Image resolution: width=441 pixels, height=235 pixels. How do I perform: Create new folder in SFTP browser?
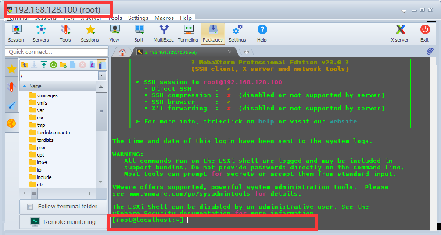point(63,65)
